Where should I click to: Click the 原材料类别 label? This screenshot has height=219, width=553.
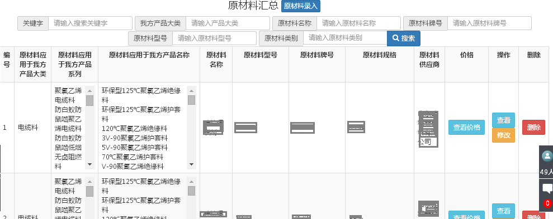[281, 38]
